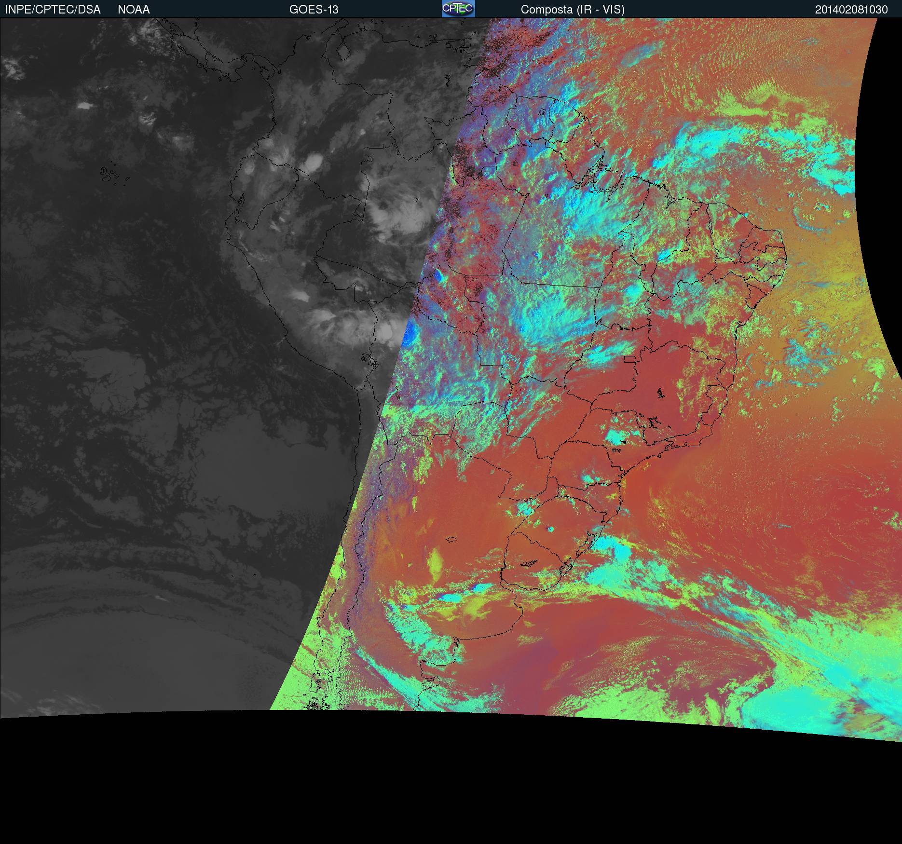The height and width of the screenshot is (844, 902).
Task: Click the CPTEC logo in the header
Action: tap(458, 9)
